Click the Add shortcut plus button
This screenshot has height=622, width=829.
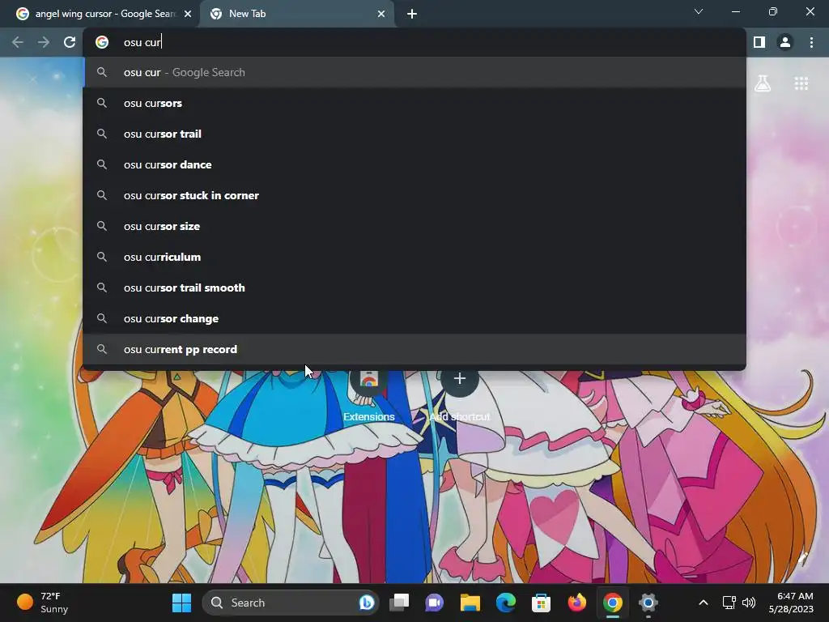[460, 379]
